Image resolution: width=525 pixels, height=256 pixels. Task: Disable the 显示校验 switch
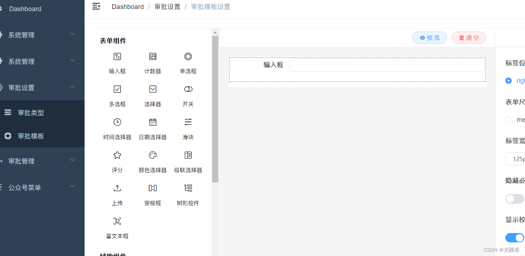pos(515,238)
